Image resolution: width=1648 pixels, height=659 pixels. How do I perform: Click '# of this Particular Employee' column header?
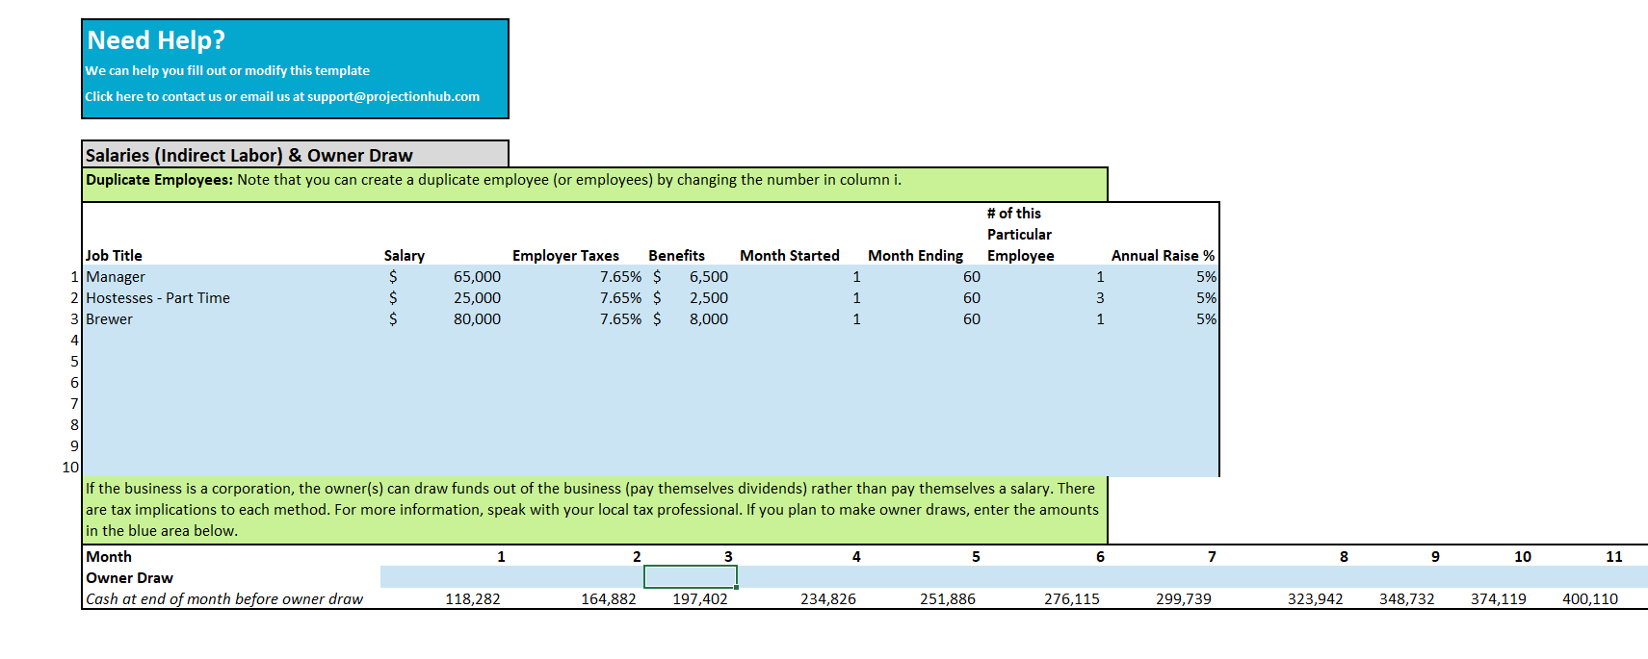(1020, 235)
